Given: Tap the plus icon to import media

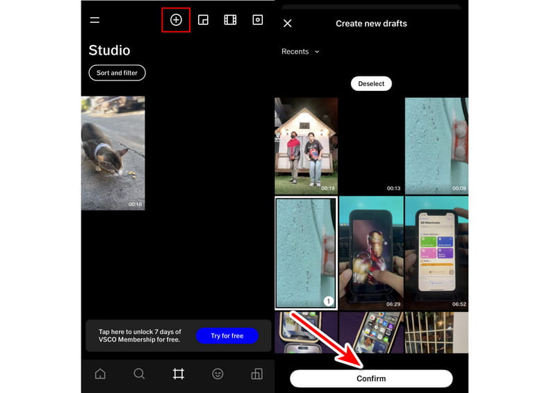Looking at the screenshot, I should click(176, 20).
